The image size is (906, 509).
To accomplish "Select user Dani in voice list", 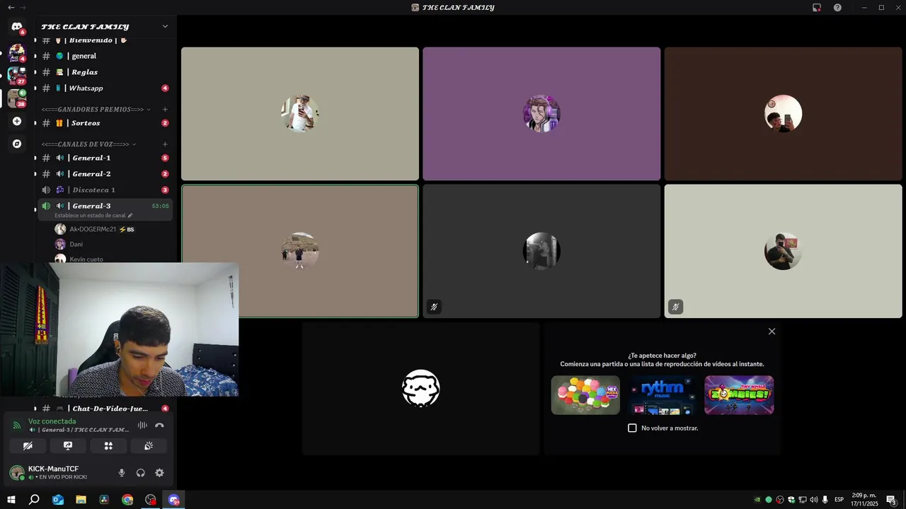I will pos(105,244).
